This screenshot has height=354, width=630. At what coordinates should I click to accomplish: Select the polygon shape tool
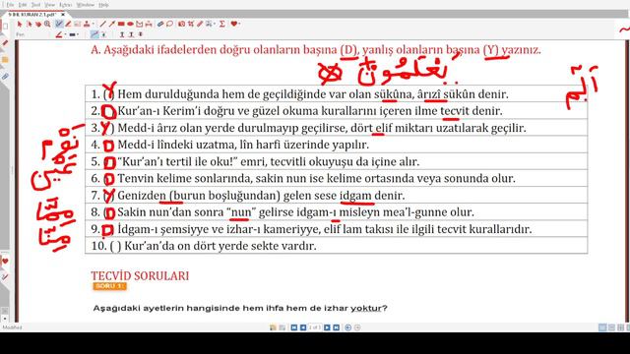tap(140, 24)
